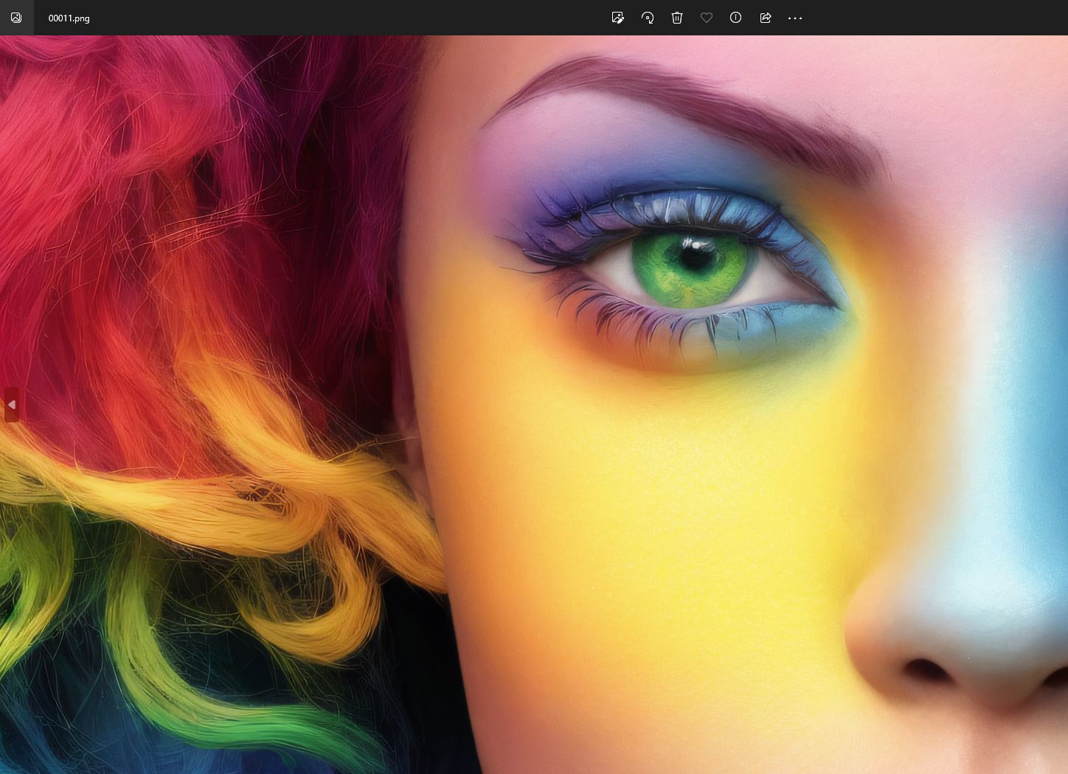Go to the previous photo arrow
Viewport: 1068px width, 774px height.
pos(12,405)
